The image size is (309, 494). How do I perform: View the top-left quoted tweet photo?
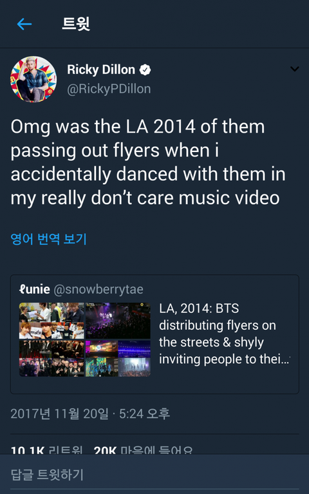point(51,321)
